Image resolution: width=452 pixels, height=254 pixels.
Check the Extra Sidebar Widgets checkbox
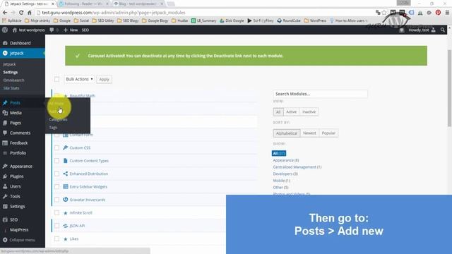(x=56, y=186)
